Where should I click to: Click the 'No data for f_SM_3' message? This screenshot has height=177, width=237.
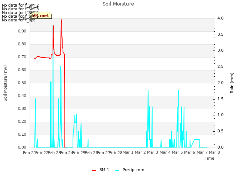(x=20, y=9)
